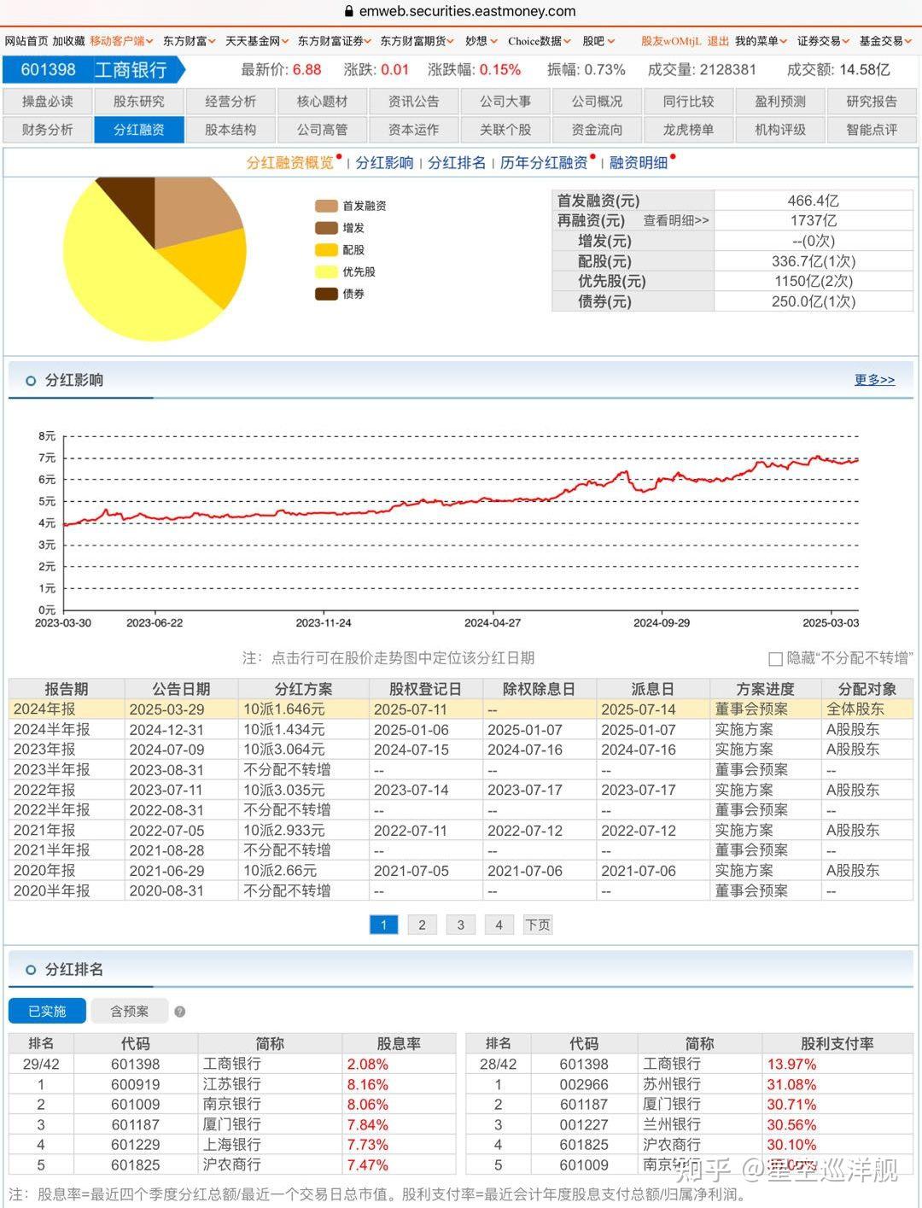Click the 债券 legend color swatch

326,295
